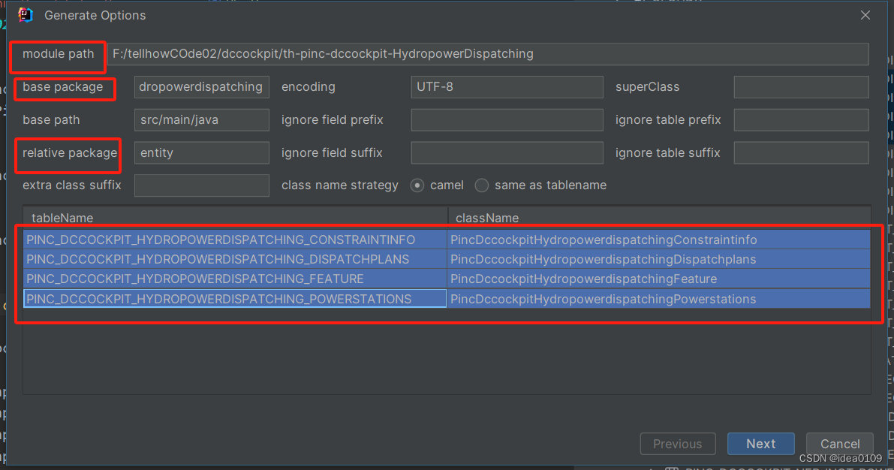Select the CONSTRAINTINFO table row
This screenshot has width=894, height=470.
click(x=225, y=238)
